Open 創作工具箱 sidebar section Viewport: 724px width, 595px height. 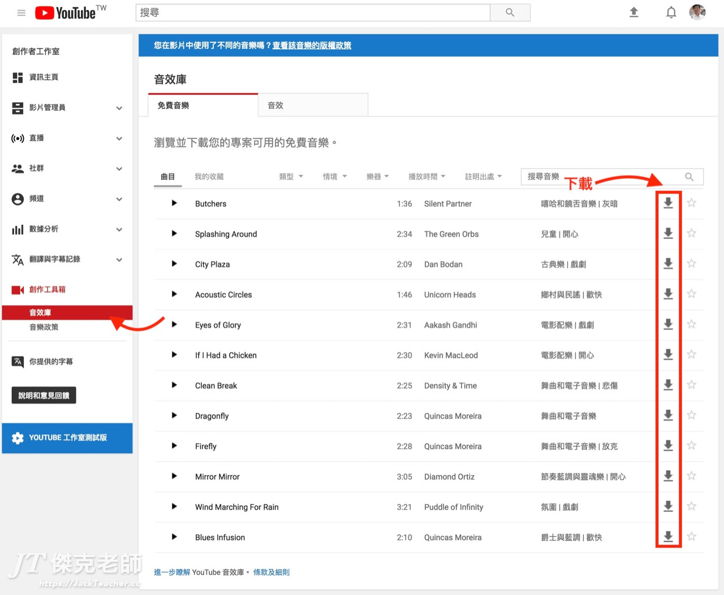tap(38, 289)
